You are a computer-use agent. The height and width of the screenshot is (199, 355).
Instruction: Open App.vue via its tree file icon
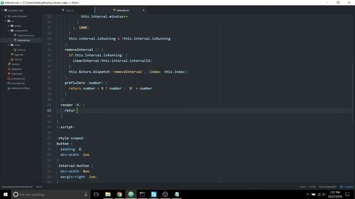click(12, 55)
